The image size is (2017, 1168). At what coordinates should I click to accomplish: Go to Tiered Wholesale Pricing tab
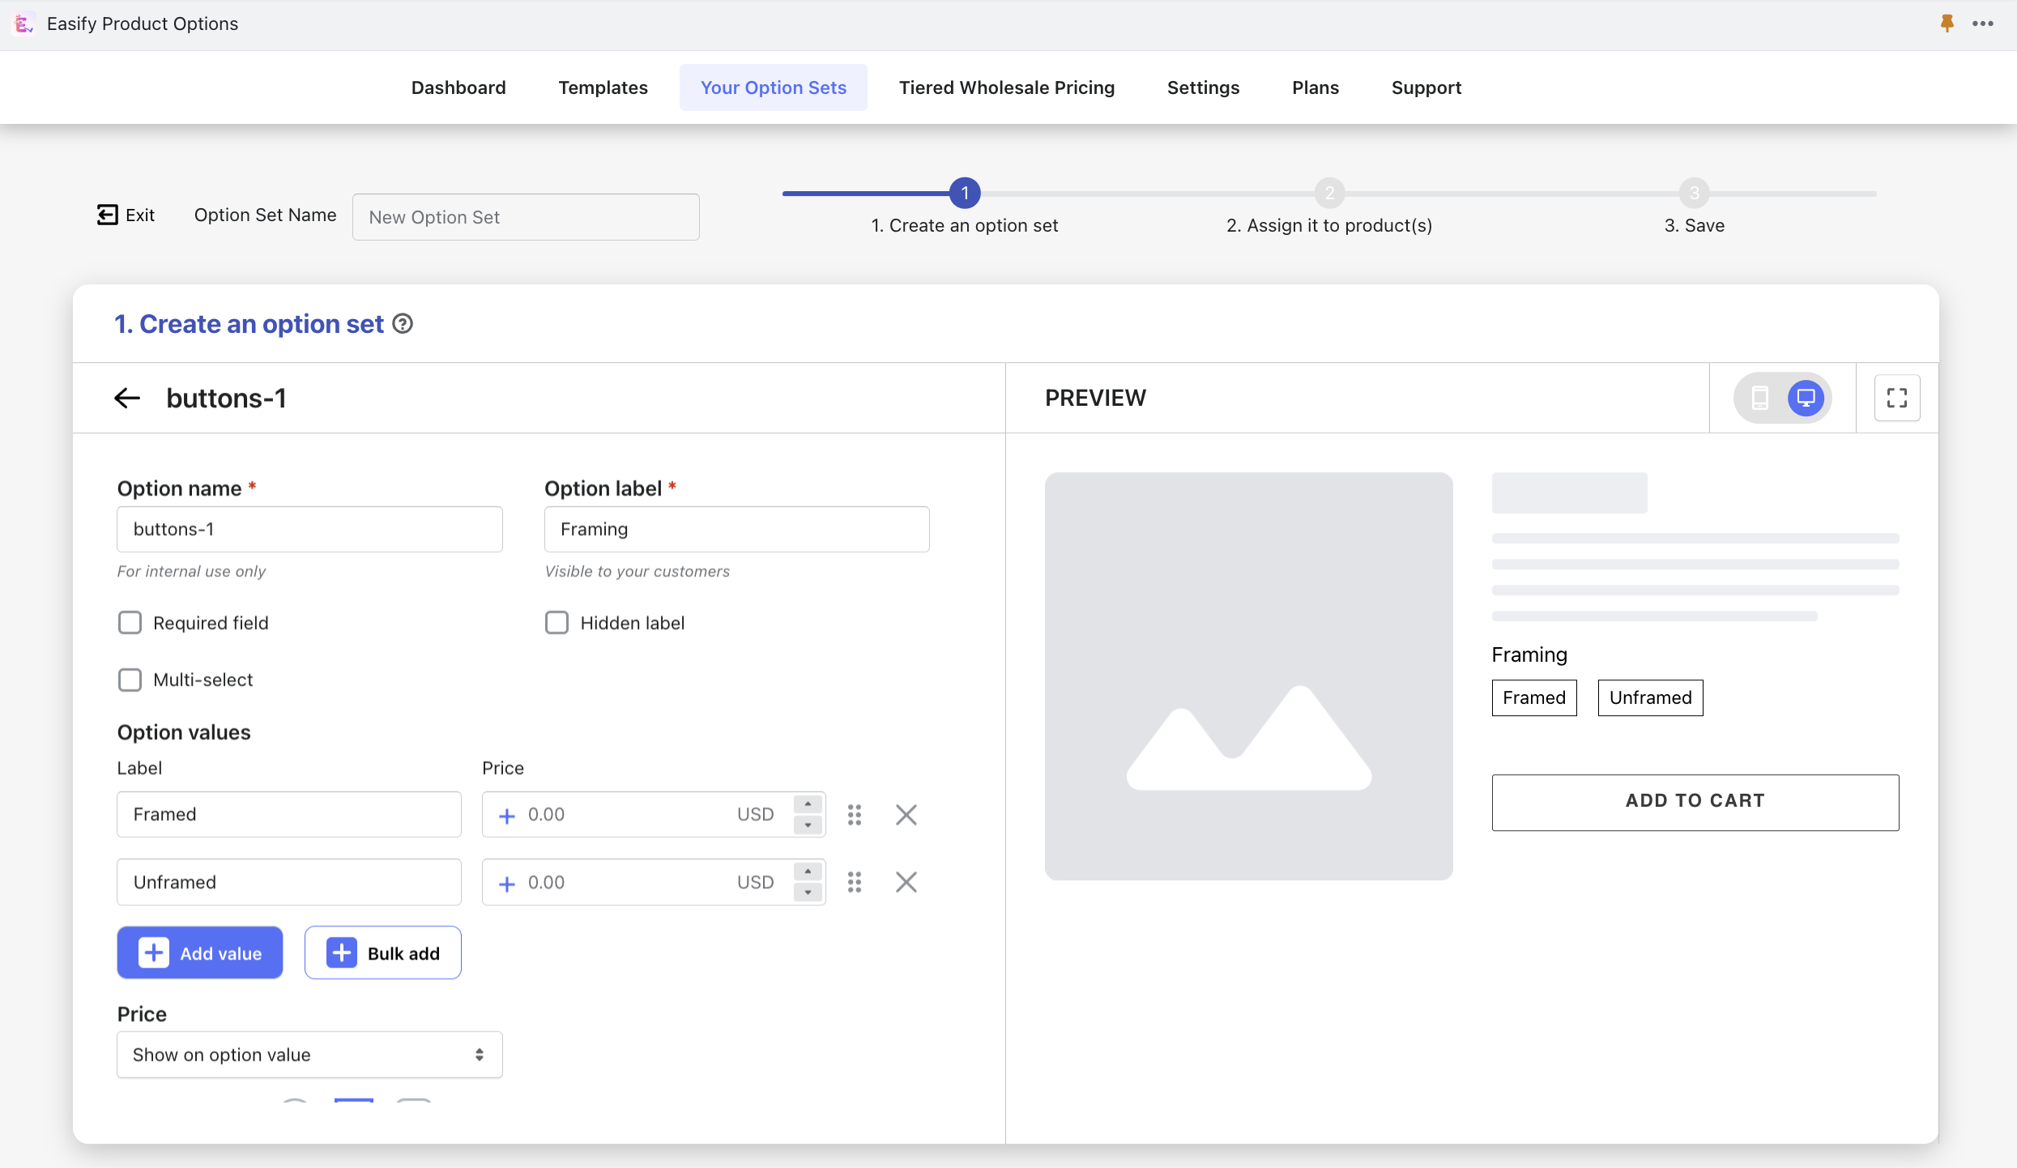coord(1006,87)
